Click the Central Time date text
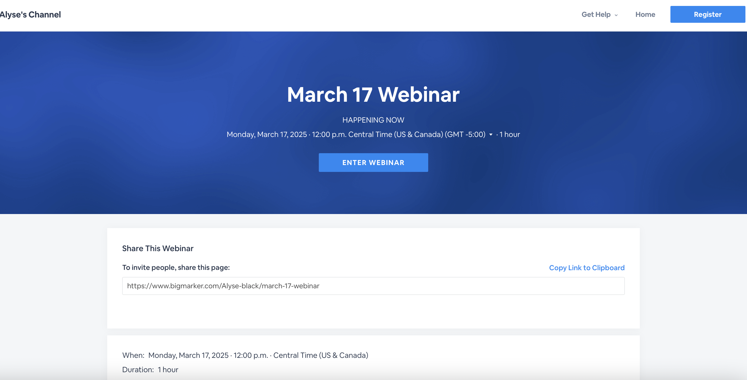This screenshot has height=380, width=747. click(356, 134)
